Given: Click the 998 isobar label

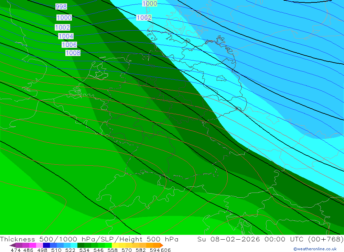Looking at the screenshot, I should click(61, 7).
